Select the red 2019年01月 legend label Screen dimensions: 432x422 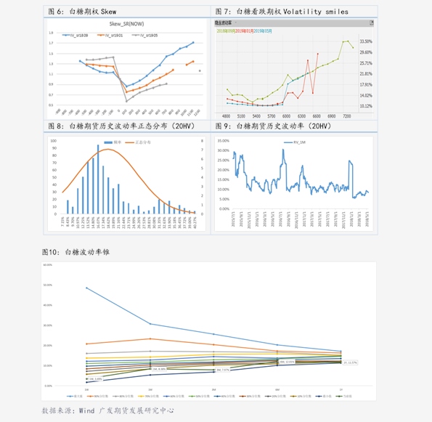pyautogui.click(x=244, y=31)
